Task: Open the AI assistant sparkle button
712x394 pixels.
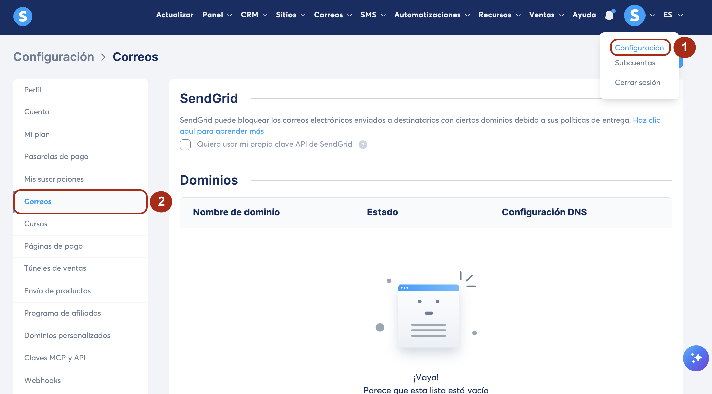Action: point(696,358)
